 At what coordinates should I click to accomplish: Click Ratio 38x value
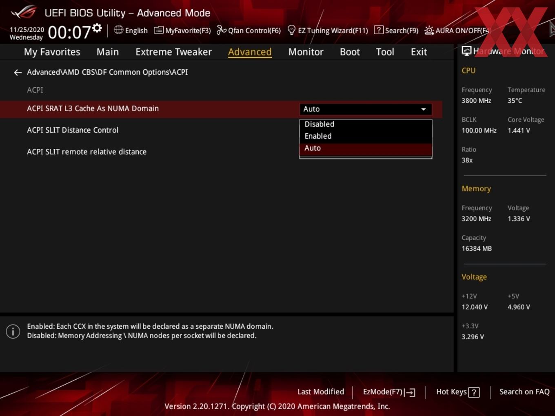(467, 160)
